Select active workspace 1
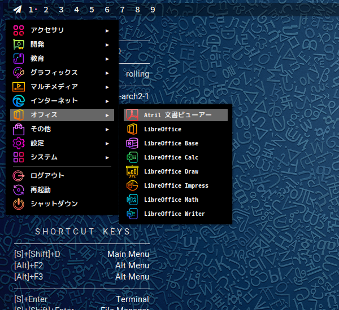The image size is (339, 310). [x=31, y=10]
